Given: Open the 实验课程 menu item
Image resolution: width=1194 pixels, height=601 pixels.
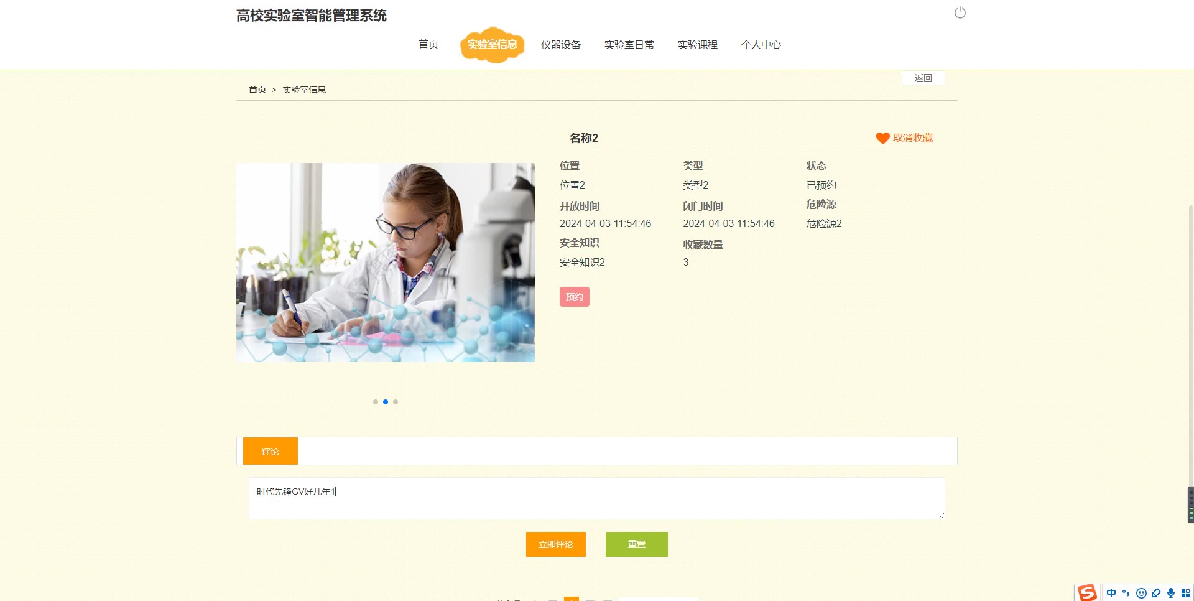Looking at the screenshot, I should (x=698, y=44).
